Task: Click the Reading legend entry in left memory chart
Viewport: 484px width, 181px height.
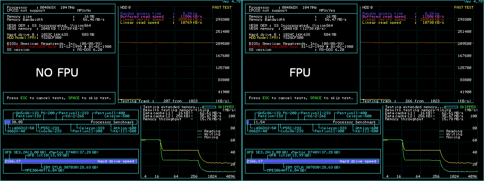Action: (x=208, y=131)
